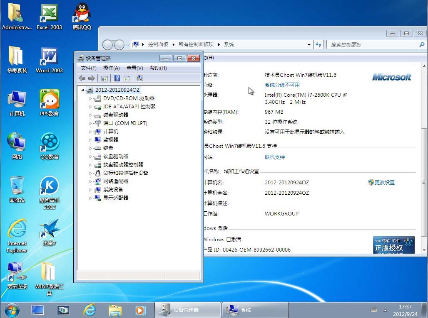Show hidden tray icons arrow
Viewport: 428px width, 318px height.
(385, 311)
